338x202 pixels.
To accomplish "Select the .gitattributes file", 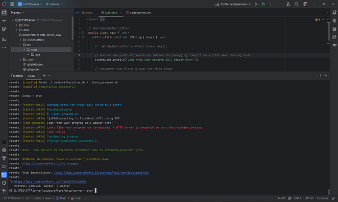I will tap(33, 65).
